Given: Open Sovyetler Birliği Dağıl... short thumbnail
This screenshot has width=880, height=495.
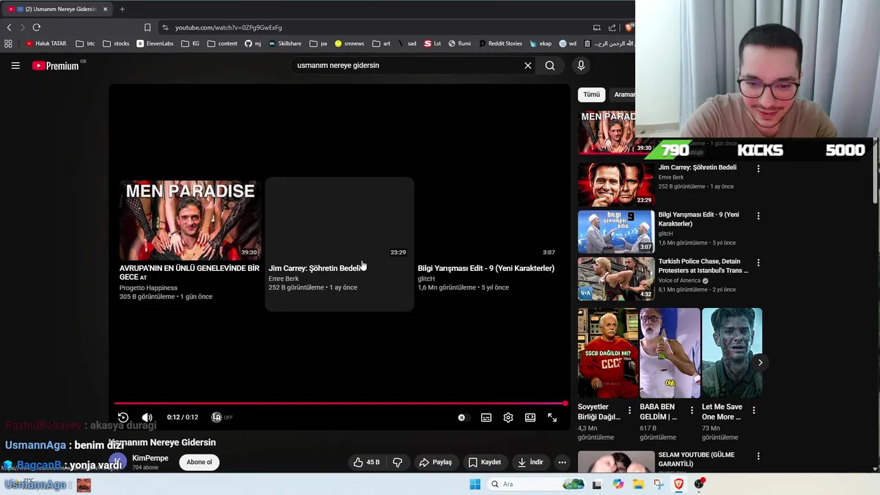Looking at the screenshot, I should click(x=608, y=353).
